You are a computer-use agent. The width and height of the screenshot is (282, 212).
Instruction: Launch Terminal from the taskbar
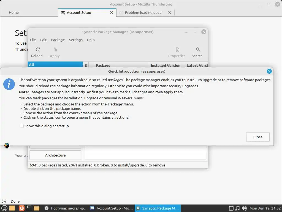(29, 208)
